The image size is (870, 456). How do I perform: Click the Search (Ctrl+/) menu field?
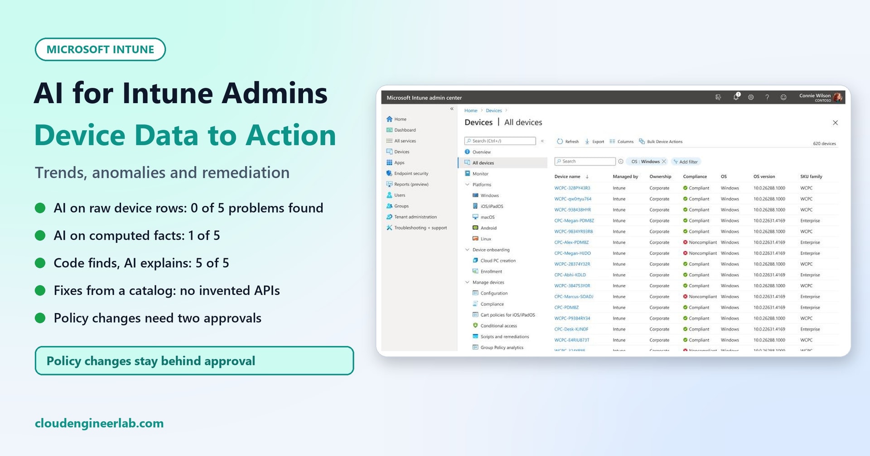pos(500,141)
